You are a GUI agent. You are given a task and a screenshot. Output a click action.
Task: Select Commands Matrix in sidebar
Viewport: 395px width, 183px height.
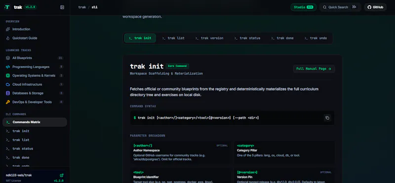tap(35, 122)
